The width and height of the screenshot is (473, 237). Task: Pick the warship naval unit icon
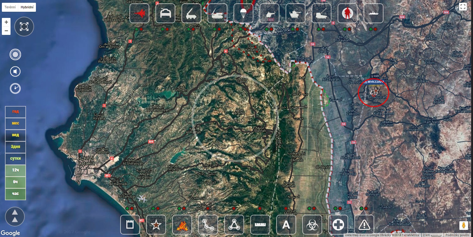374,13
